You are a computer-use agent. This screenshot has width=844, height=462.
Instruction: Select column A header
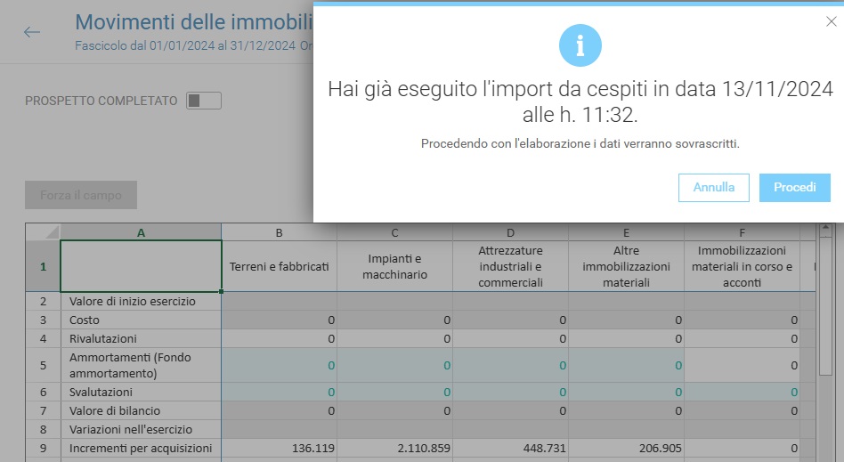(x=141, y=232)
